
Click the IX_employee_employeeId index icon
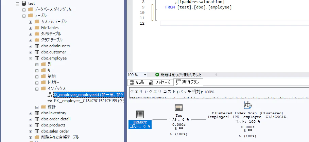[x=50, y=95]
